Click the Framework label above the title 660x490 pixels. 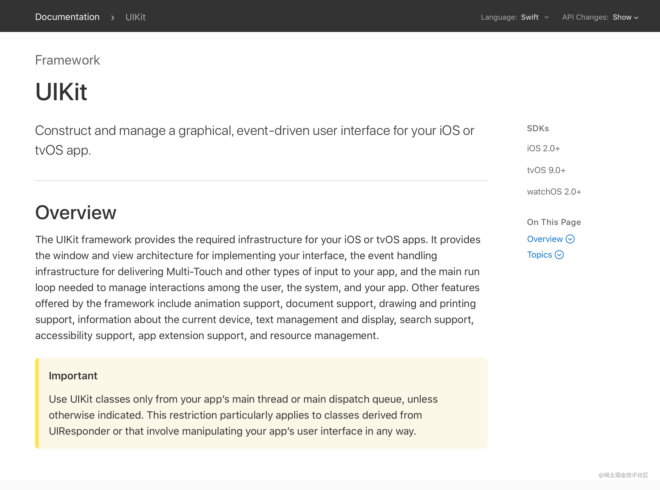coord(67,60)
